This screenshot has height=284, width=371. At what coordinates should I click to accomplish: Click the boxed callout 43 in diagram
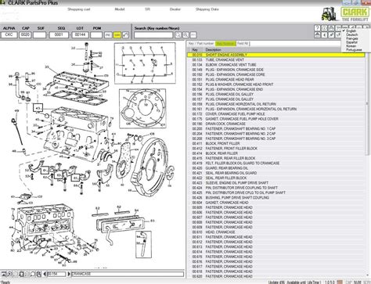click(x=38, y=108)
